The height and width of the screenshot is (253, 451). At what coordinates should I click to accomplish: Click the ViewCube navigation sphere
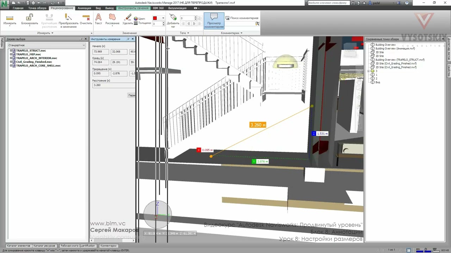point(157,214)
